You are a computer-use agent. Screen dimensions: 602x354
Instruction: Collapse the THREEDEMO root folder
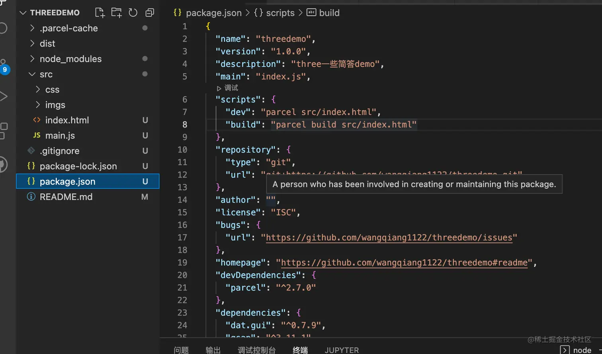23,13
